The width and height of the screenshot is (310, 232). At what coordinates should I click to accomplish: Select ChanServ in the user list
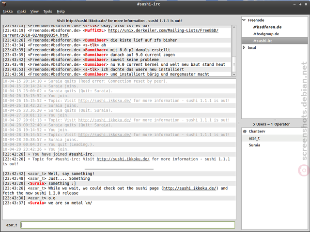pyautogui.click(x=257, y=131)
